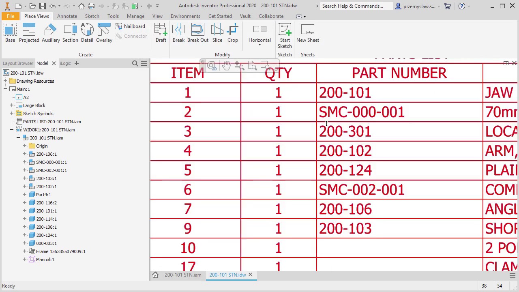Pick the Detail view tool

pos(87,33)
